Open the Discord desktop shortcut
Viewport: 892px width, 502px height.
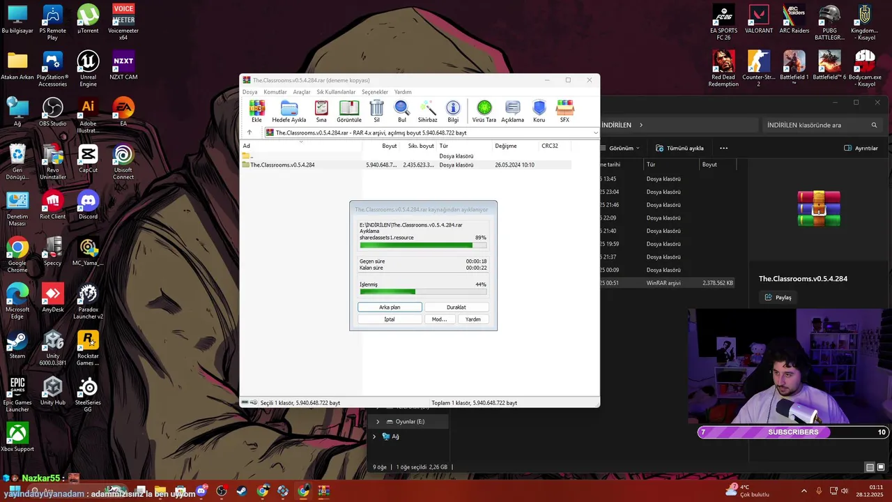(x=88, y=205)
